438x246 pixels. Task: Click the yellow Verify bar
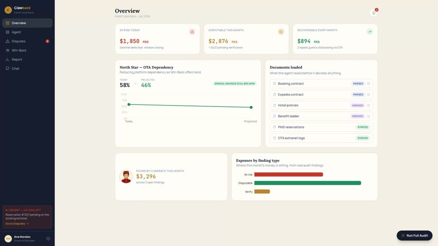pyautogui.click(x=262, y=192)
